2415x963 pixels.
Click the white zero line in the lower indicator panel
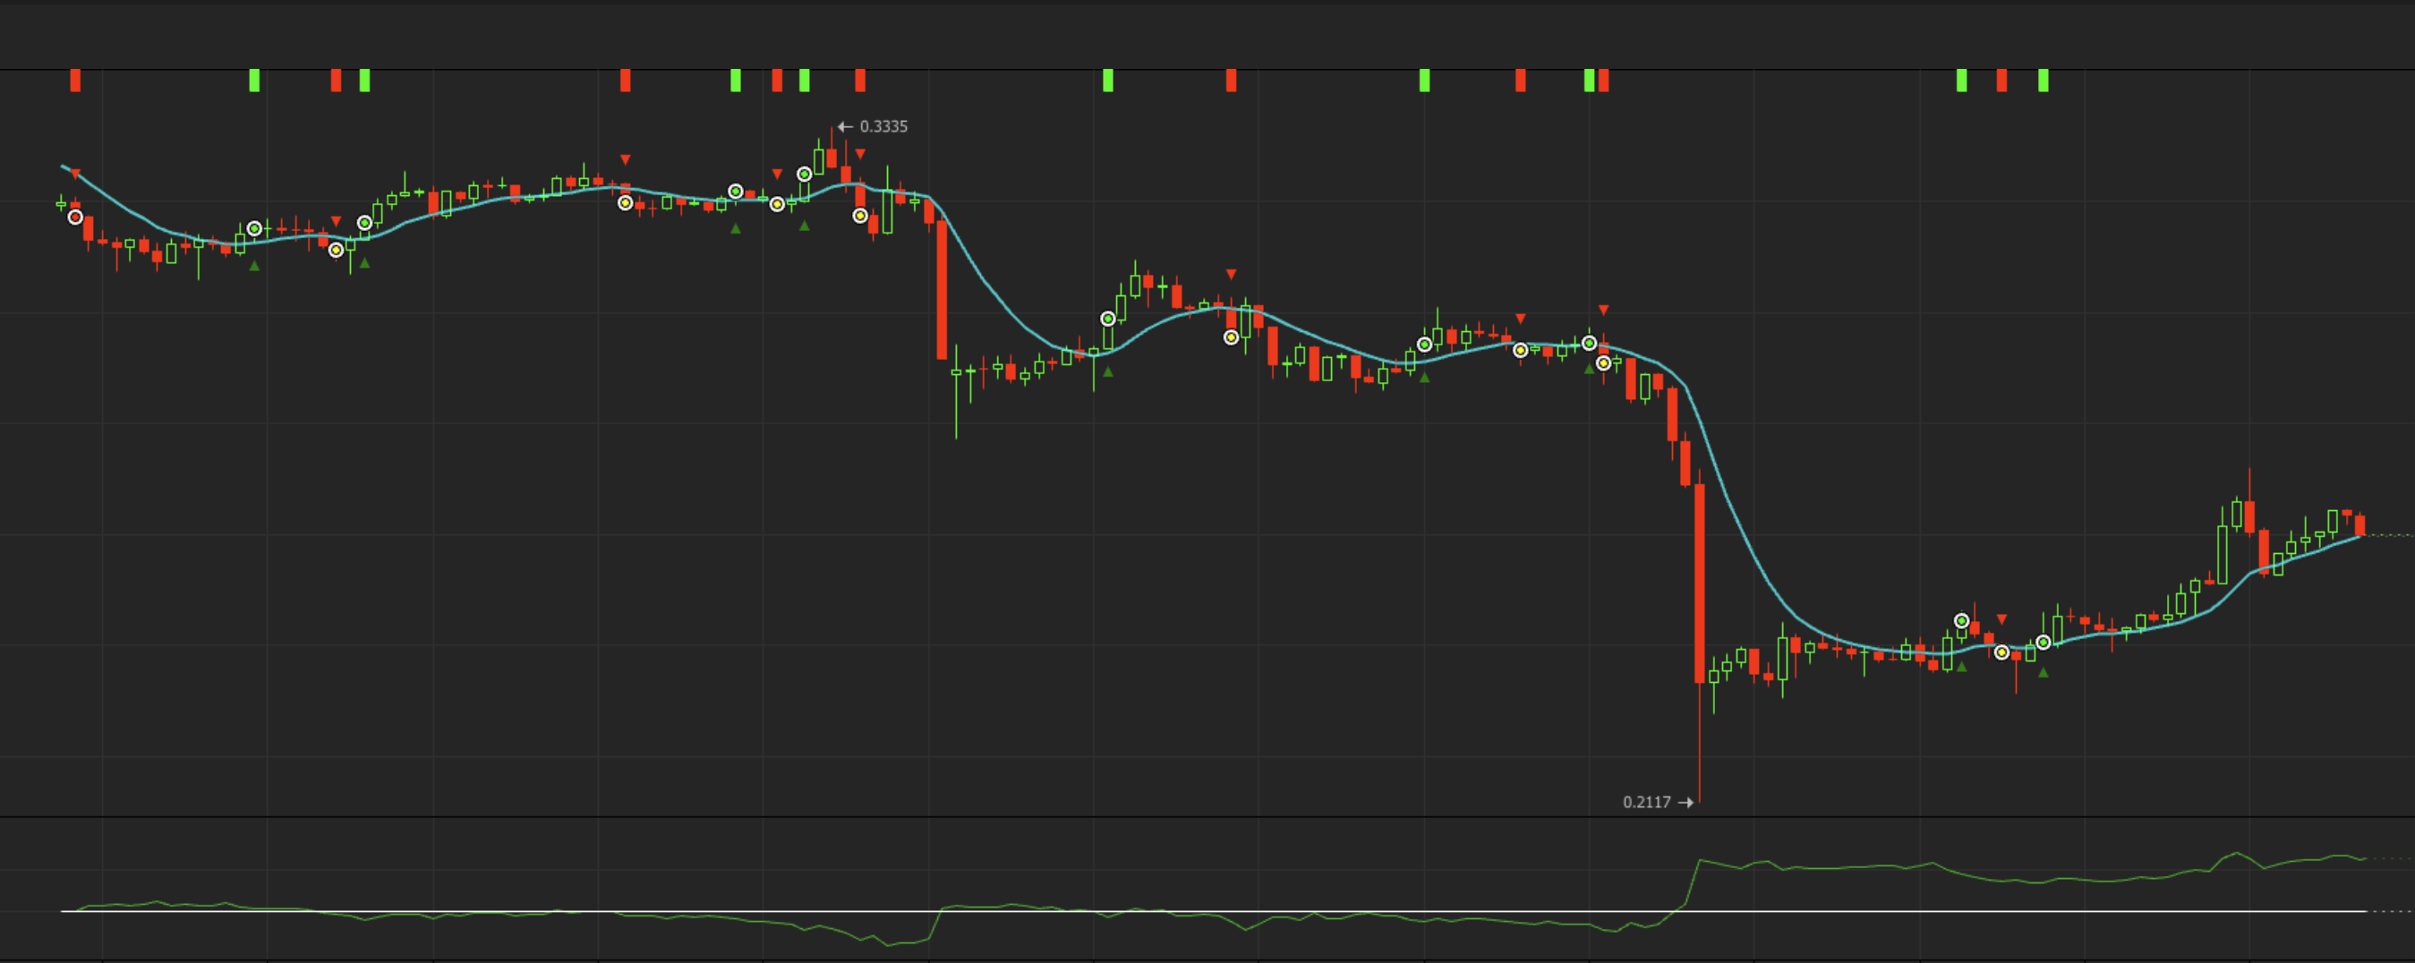pyautogui.click(x=1213, y=910)
